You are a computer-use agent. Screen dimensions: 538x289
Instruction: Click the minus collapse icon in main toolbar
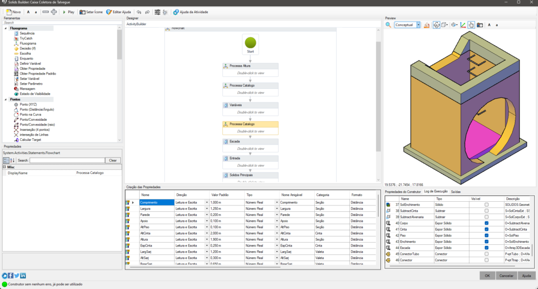coord(45,12)
